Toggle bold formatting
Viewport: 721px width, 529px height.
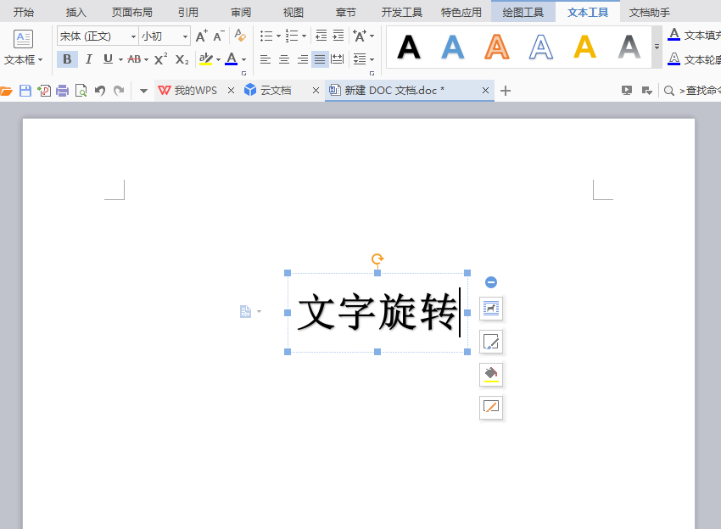pyautogui.click(x=67, y=59)
